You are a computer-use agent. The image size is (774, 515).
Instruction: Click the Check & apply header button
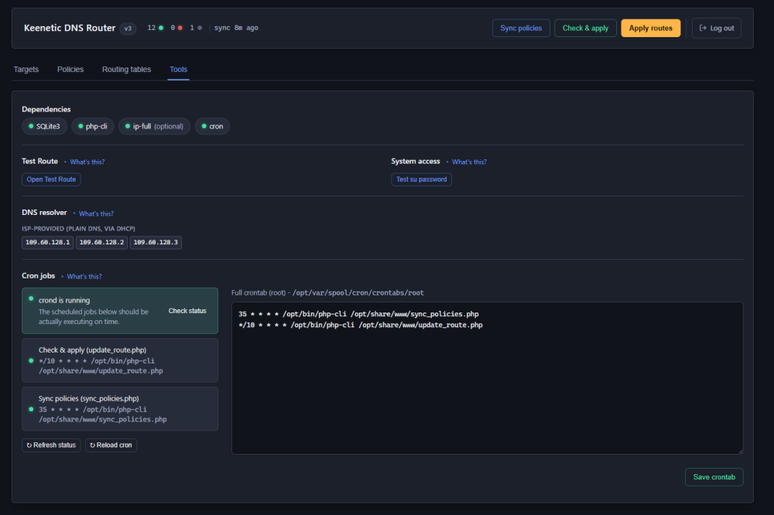585,28
